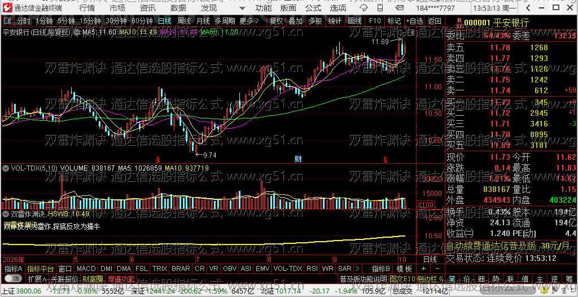Click the + zoom-in button beside 模板
Viewport: 578px width, 297px height.
(x=423, y=268)
